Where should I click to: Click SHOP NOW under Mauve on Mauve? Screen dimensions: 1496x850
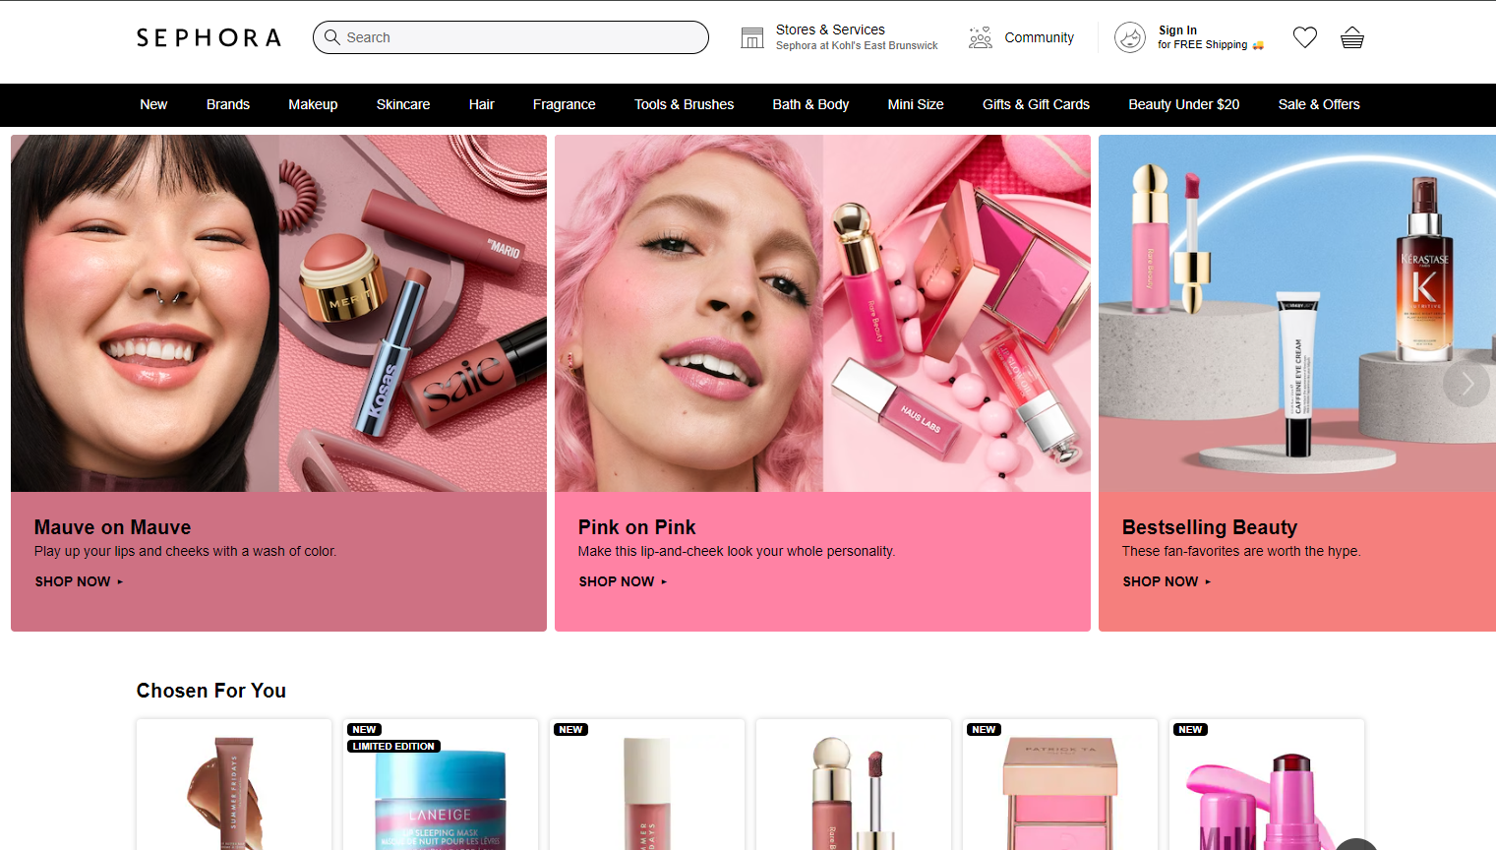[x=79, y=581]
